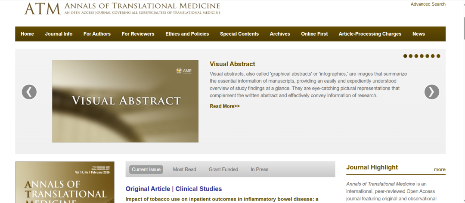The image size is (465, 203).
Task: Click the Advanced Search link
Action: [x=428, y=4]
